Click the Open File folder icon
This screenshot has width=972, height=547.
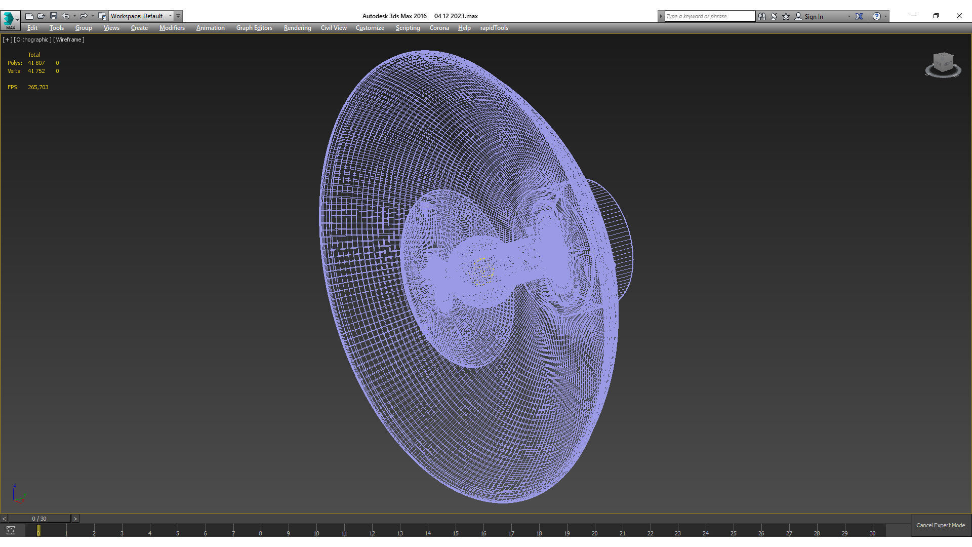42,16
